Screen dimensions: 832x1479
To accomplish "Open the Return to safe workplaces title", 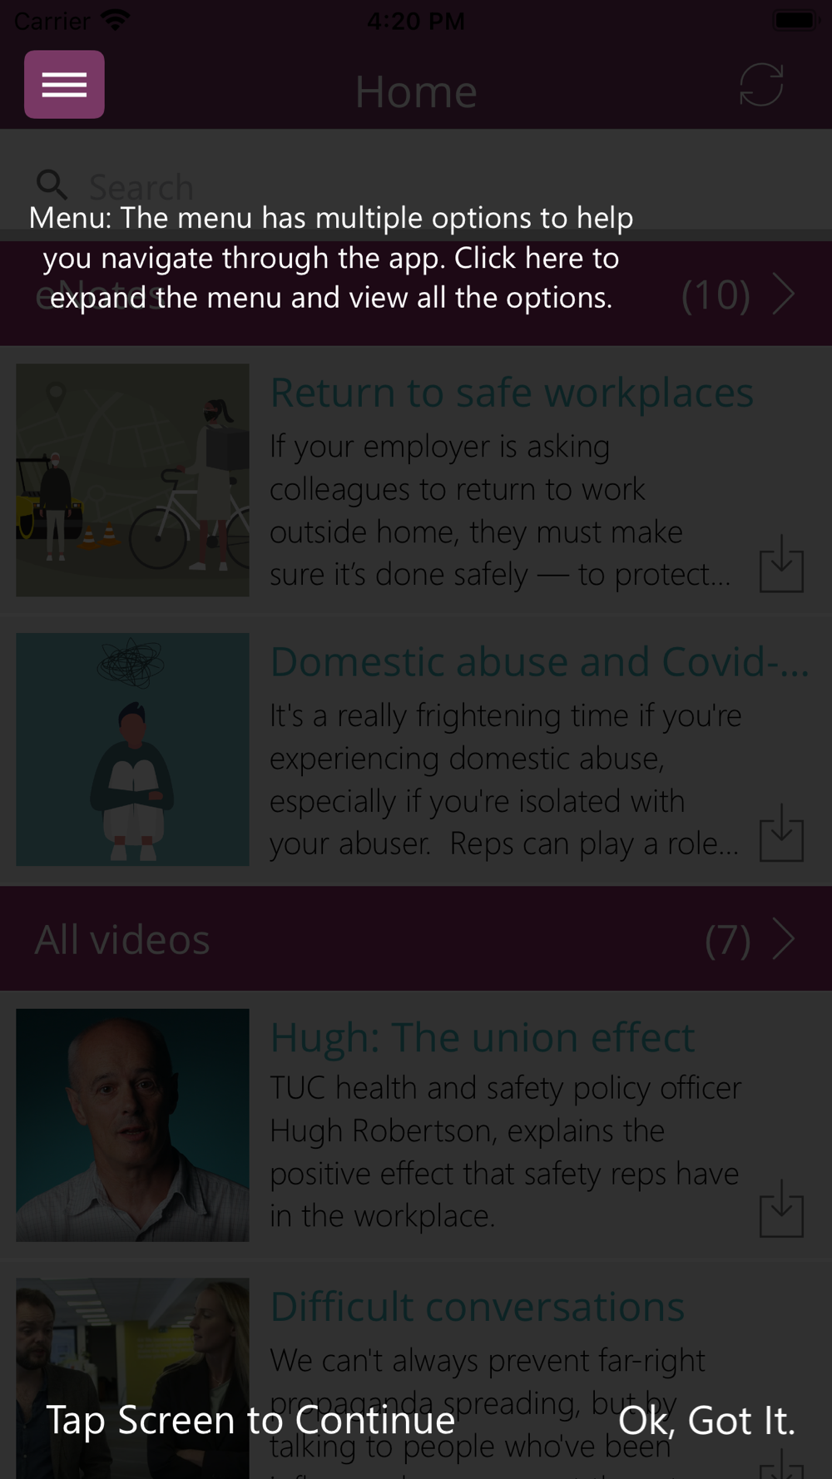I will [512, 393].
